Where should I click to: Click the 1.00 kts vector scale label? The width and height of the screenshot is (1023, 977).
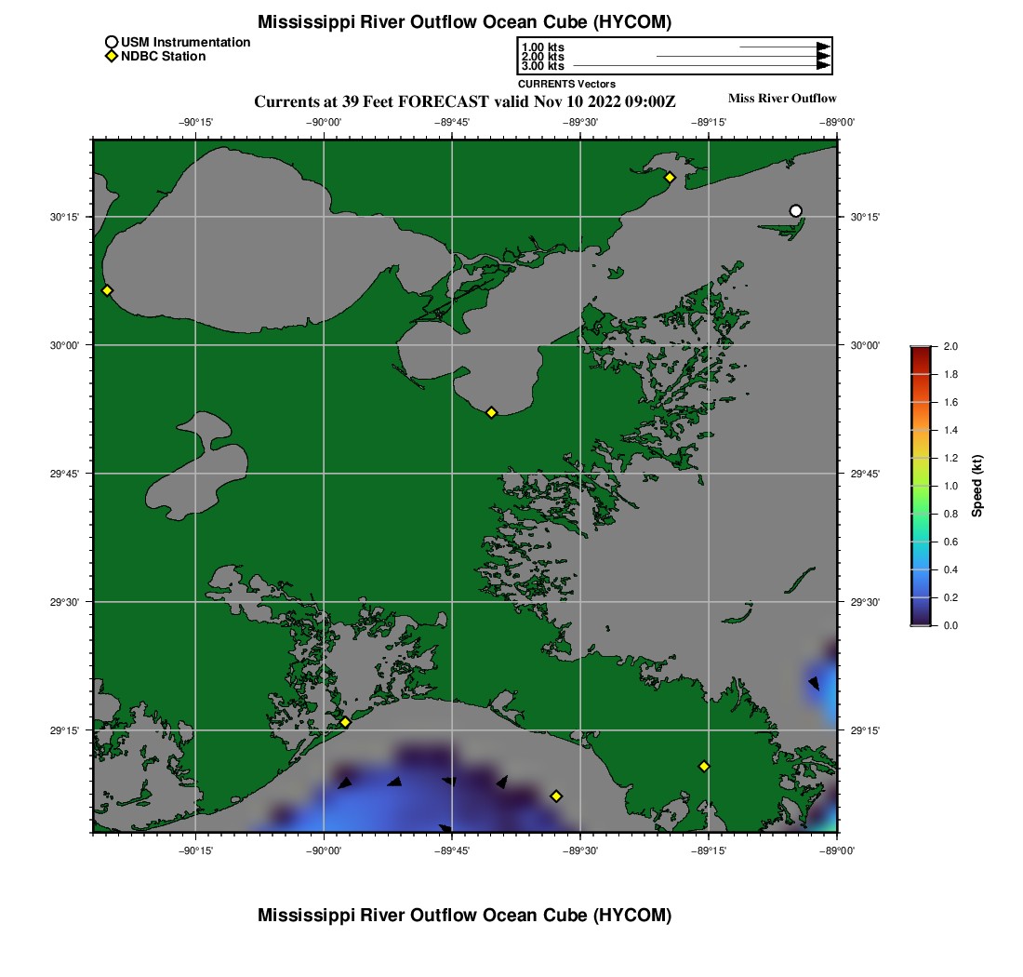(x=543, y=47)
